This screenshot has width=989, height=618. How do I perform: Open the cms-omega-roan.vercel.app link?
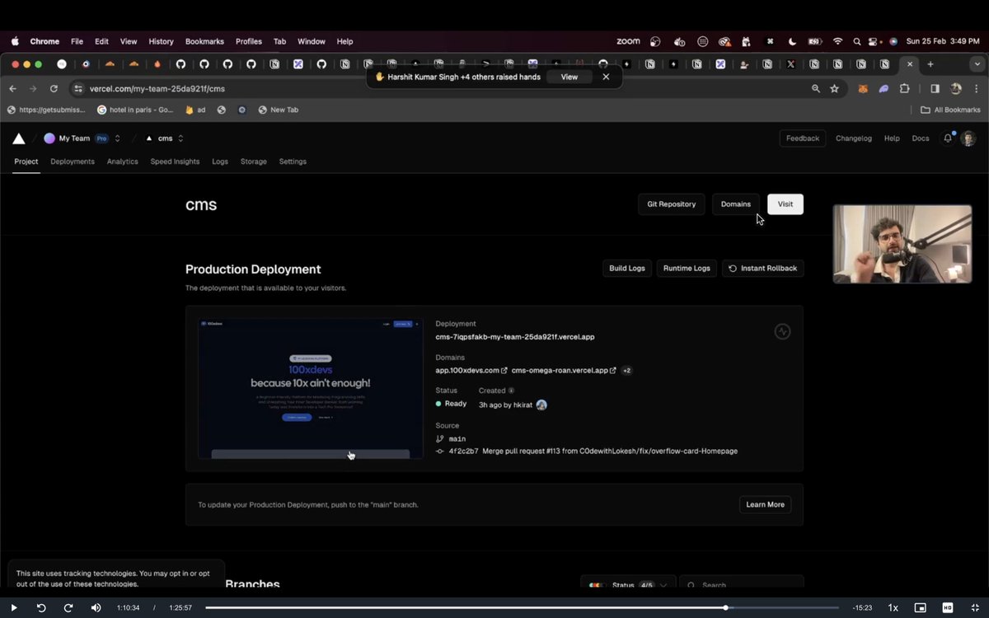[x=564, y=371]
